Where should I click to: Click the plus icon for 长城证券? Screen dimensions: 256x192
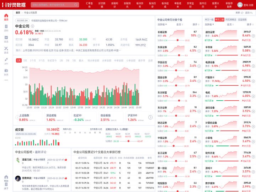(x=199, y=36)
